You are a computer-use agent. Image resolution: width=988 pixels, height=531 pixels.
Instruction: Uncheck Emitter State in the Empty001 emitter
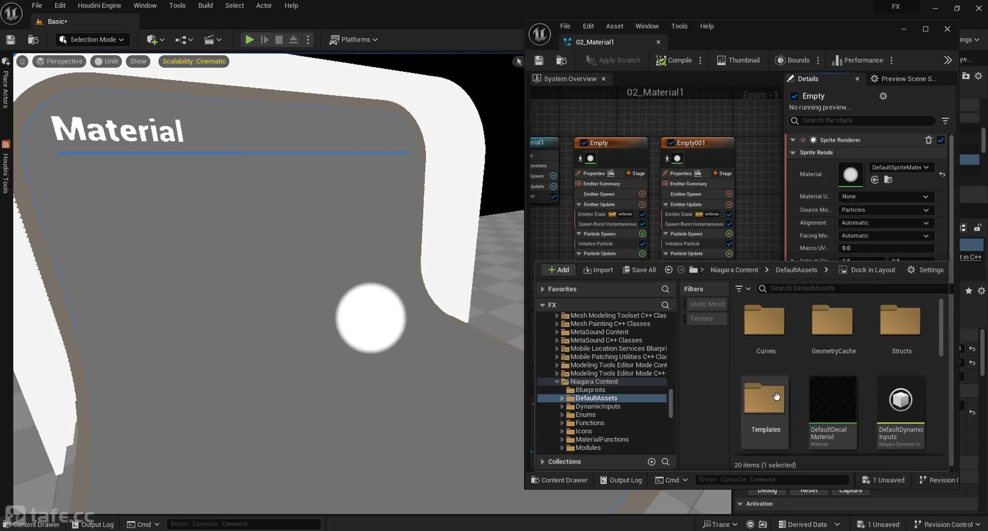tap(729, 214)
